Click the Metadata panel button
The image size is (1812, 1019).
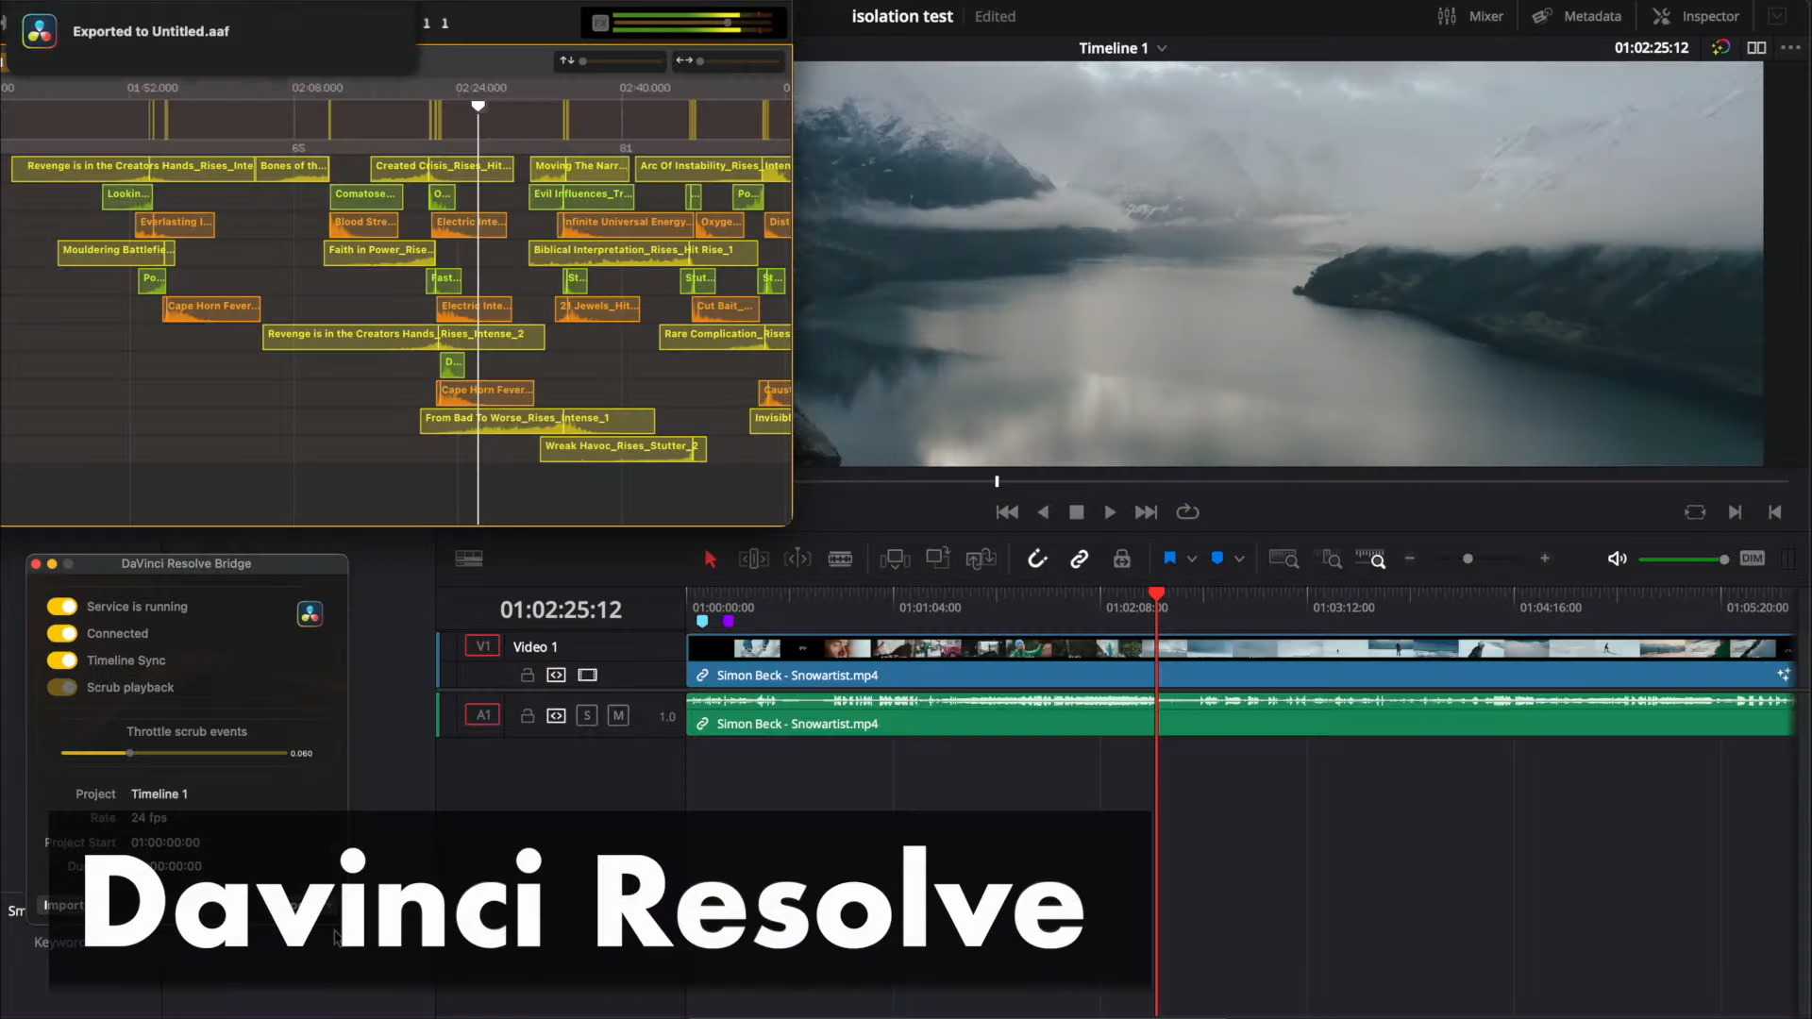[x=1576, y=16]
